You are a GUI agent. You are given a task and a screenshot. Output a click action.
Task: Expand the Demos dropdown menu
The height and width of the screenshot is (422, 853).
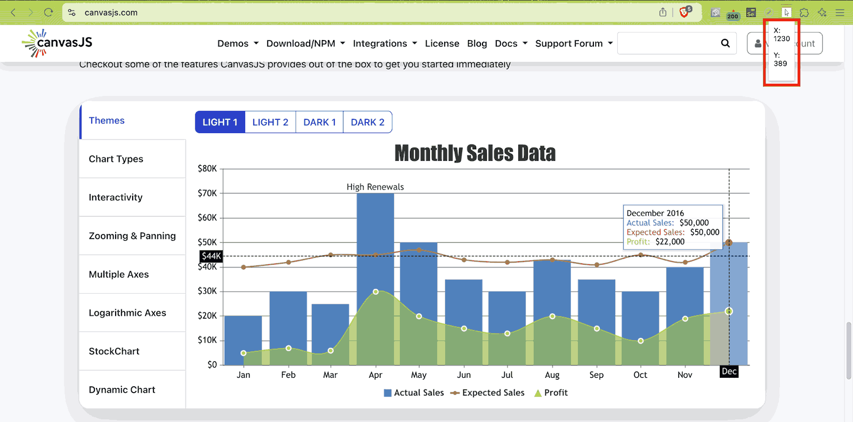pos(238,44)
